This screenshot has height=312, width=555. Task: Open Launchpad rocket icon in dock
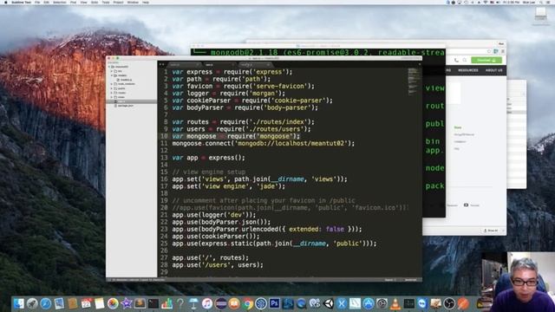point(32,303)
